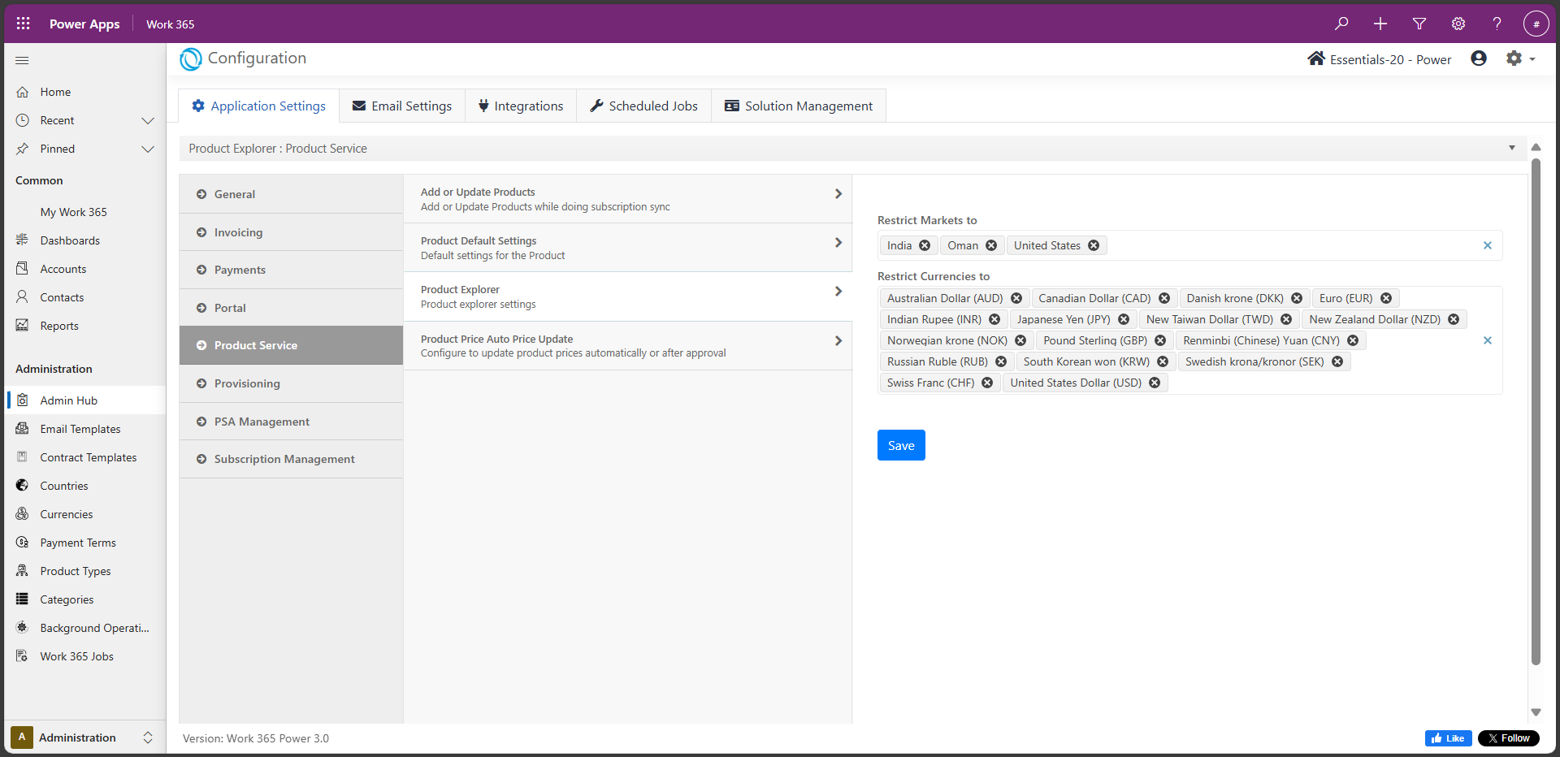Screen dimensions: 1560x757
Task: Open the gear dropdown beside profile icon
Action: click(1520, 58)
